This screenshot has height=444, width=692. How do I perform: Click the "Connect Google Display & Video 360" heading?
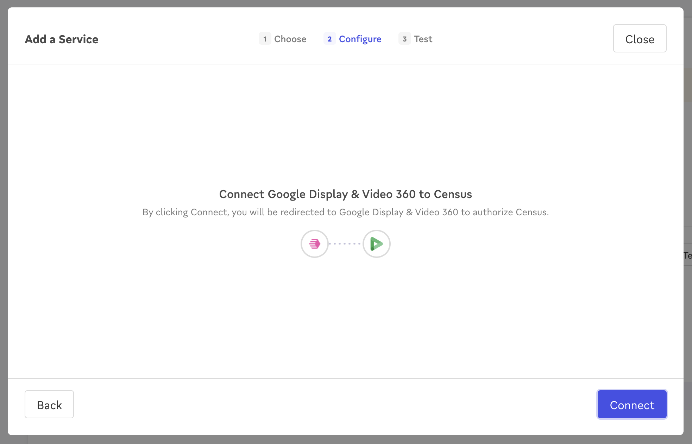coord(345,194)
